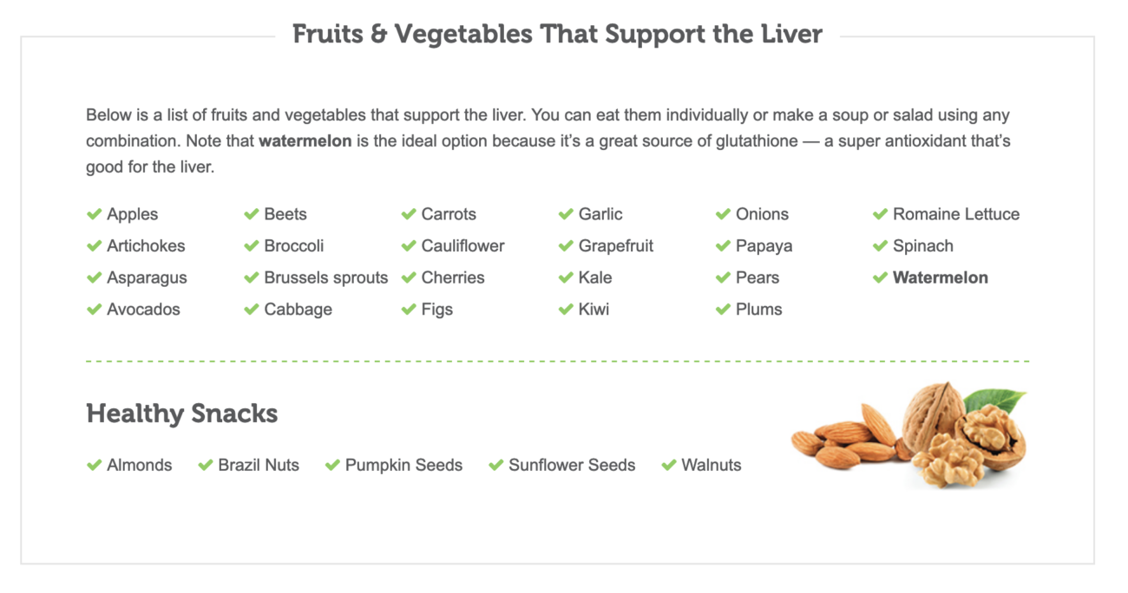The image size is (1128, 593).
Task: Click the check icon beside Onions
Action: (723, 214)
